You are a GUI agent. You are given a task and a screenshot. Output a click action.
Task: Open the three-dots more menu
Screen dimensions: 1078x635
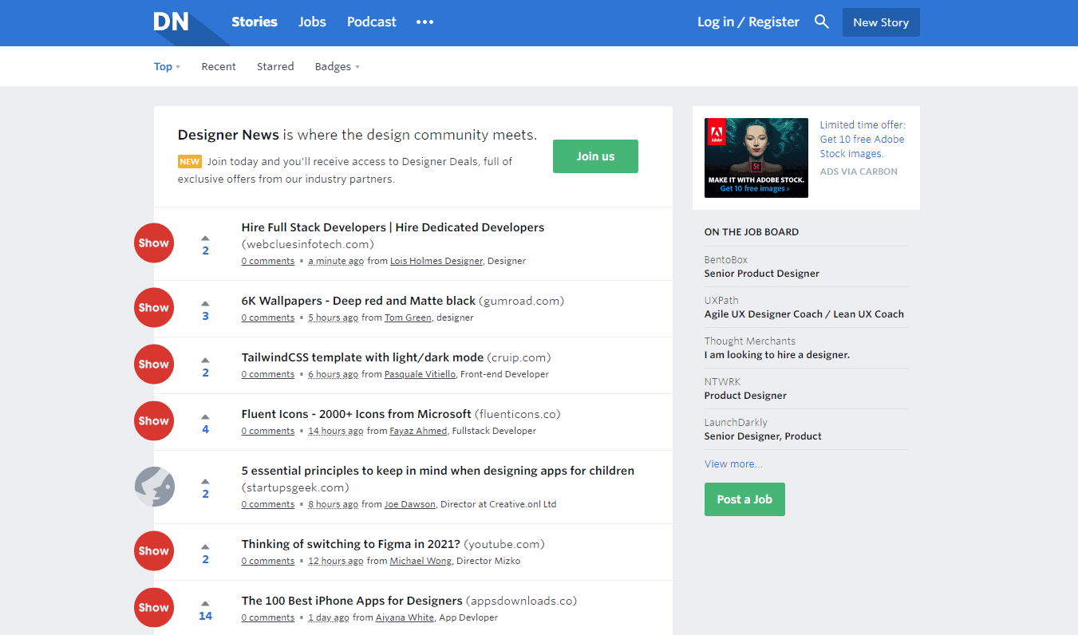point(425,22)
